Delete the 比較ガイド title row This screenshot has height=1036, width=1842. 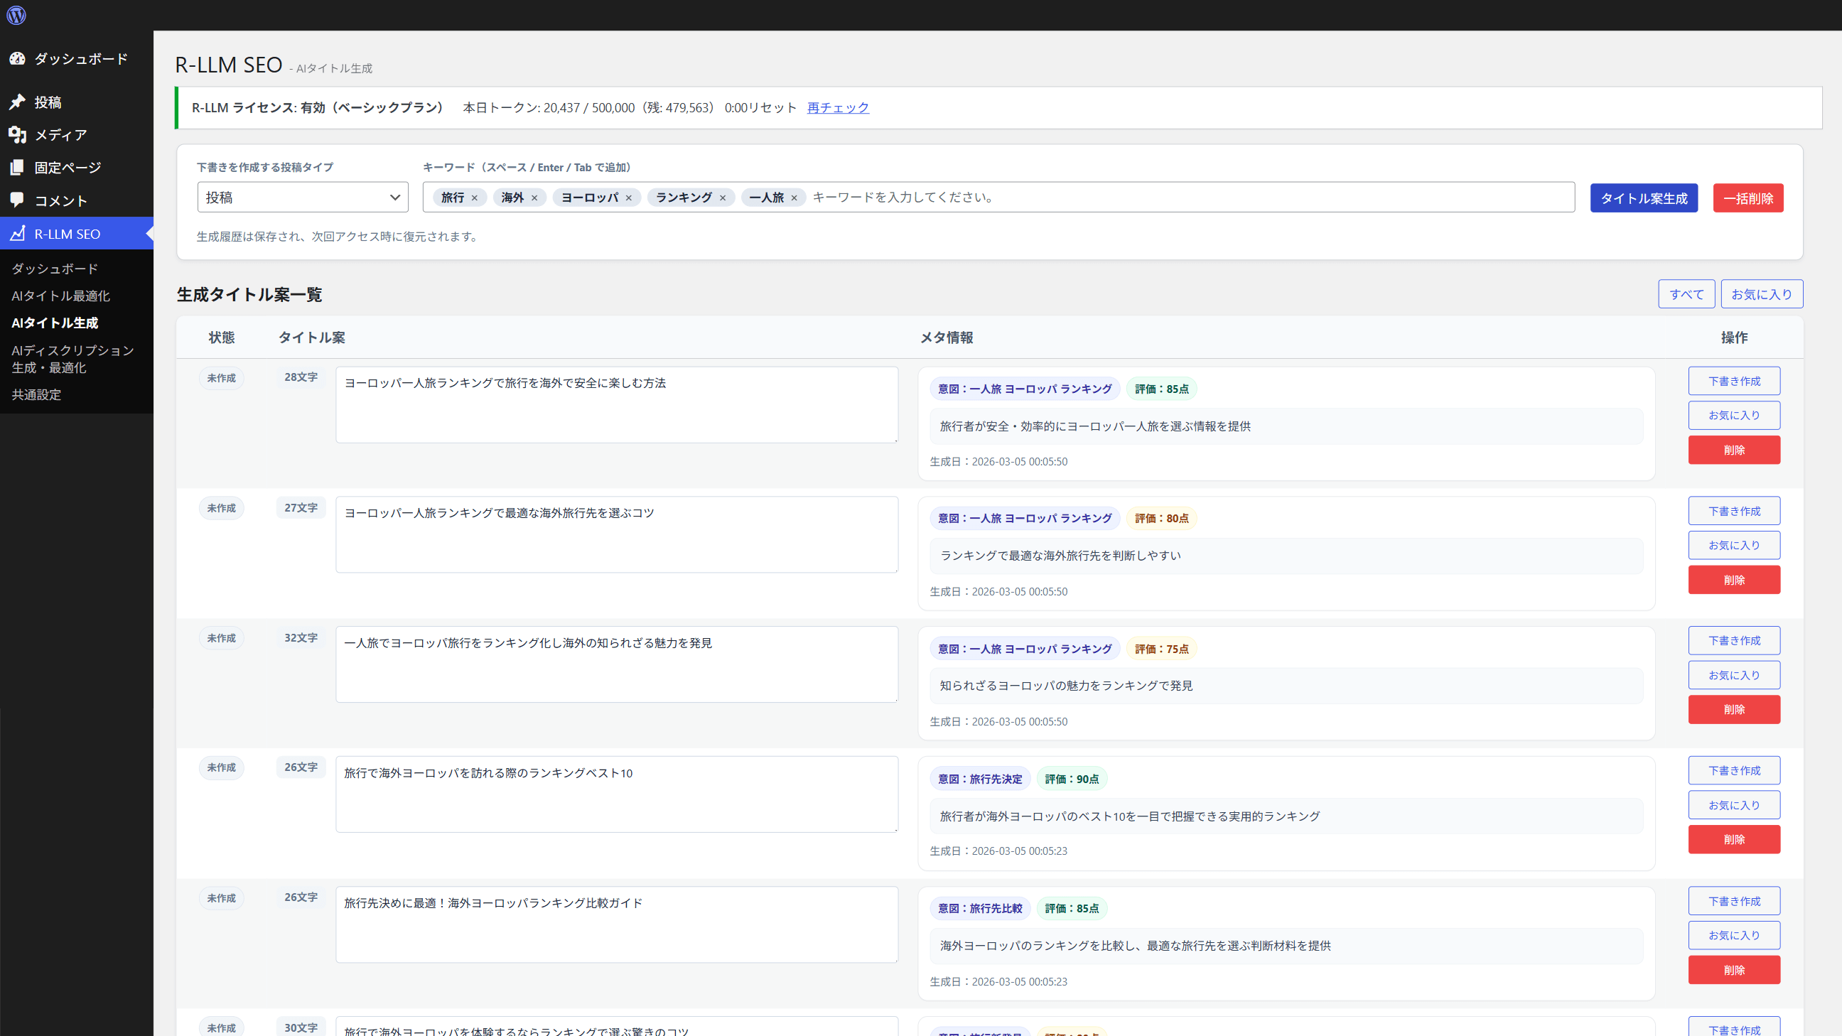click(1735, 970)
